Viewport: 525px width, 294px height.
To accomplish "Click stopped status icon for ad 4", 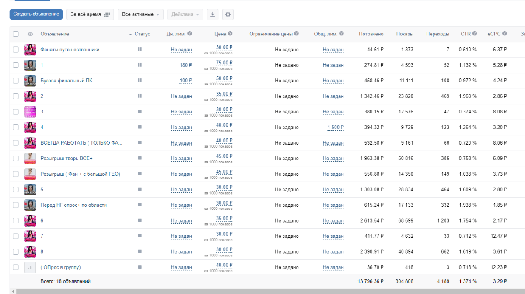I will (x=140, y=127).
